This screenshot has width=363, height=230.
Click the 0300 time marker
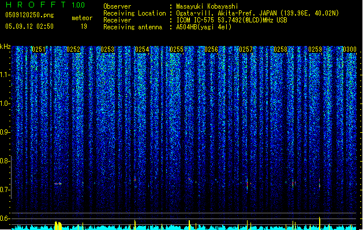349,49
